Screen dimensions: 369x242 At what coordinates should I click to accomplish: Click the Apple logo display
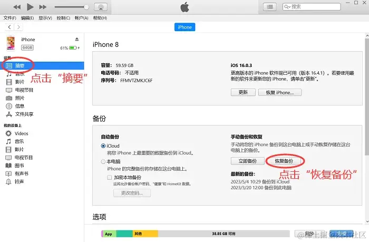coord(184,7)
